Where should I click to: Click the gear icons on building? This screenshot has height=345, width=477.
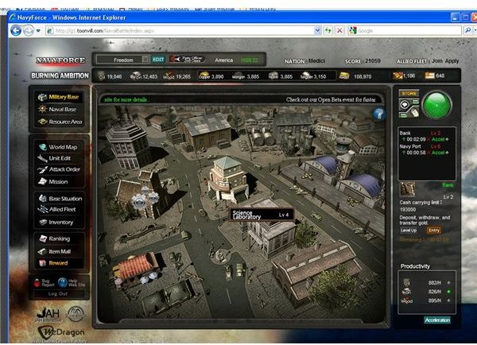tap(145, 198)
